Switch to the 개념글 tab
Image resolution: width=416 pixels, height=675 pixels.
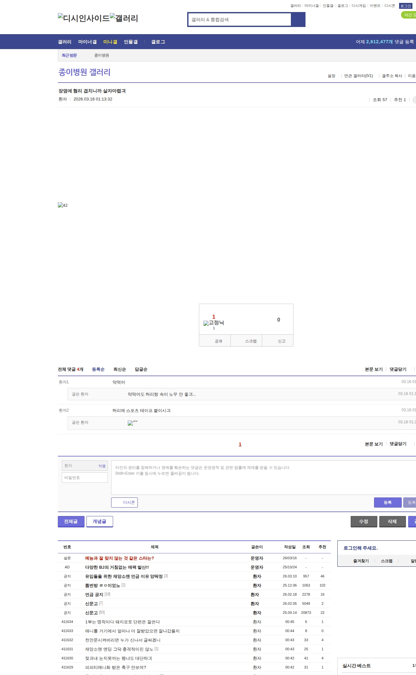(x=99, y=522)
